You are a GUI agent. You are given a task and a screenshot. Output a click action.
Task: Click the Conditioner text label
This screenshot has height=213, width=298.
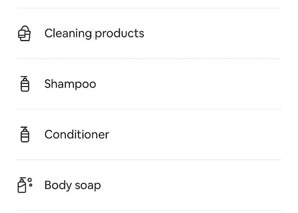coord(77,135)
